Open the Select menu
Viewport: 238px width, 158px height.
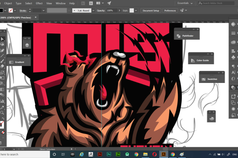[28, 3]
